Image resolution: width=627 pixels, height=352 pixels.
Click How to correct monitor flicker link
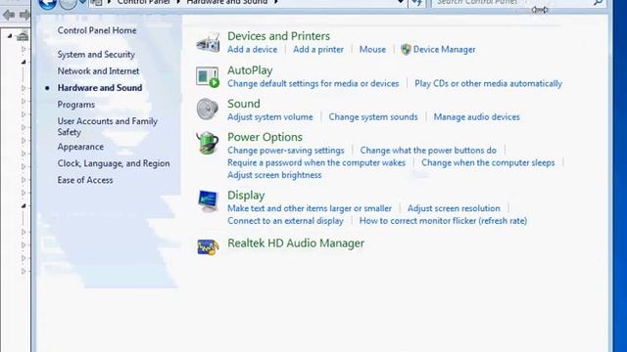(443, 221)
